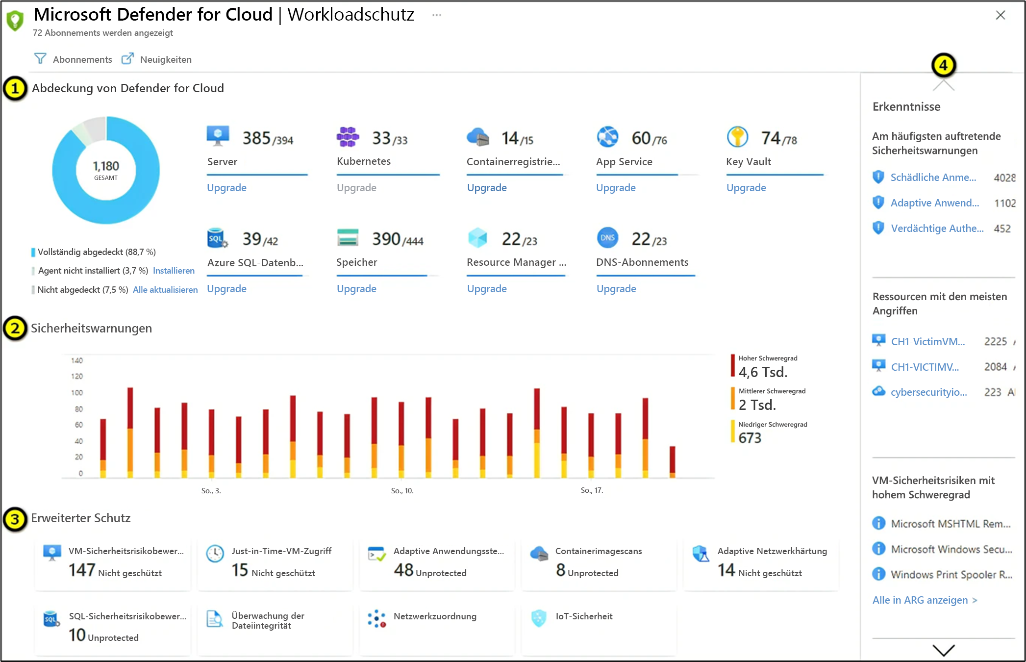The height and width of the screenshot is (662, 1026).
Task: Click the Adaptive Netzwerkhärtung icon
Action: 701,554
